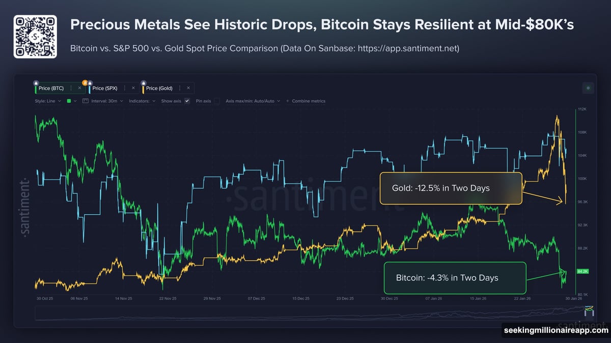611x343 pixels.
Task: Click the Combine metrics button
Action: click(x=305, y=101)
